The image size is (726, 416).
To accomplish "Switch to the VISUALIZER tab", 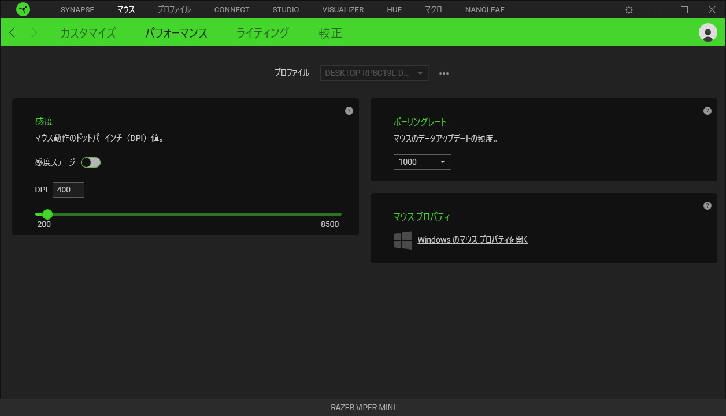I will 343,10.
